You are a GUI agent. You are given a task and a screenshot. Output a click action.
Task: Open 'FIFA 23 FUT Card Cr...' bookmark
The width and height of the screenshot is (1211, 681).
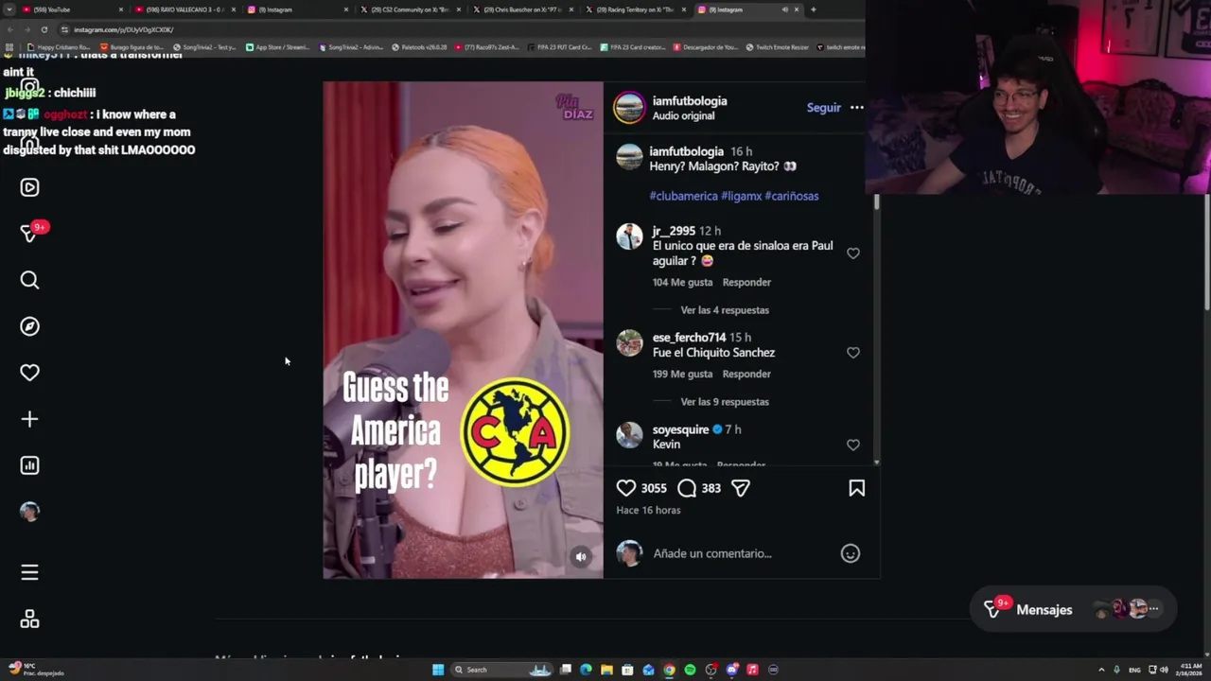click(560, 47)
